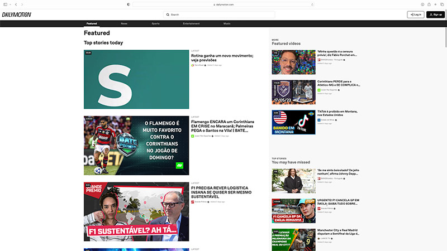Click the magnifier icon in the search box
This screenshot has width=447, height=251.
[x=168, y=15]
